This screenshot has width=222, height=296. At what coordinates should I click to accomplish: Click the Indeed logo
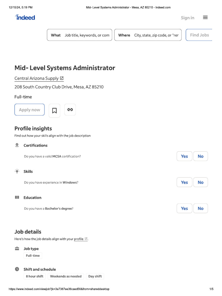(x=25, y=17)
